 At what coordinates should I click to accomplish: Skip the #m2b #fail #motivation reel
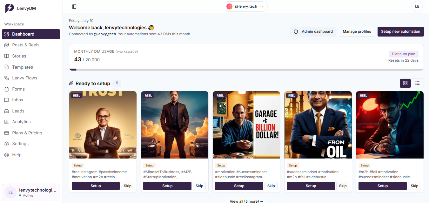(x=415, y=186)
